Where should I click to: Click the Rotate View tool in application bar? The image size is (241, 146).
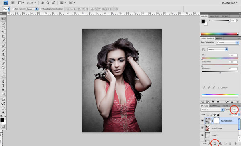point(53,3)
